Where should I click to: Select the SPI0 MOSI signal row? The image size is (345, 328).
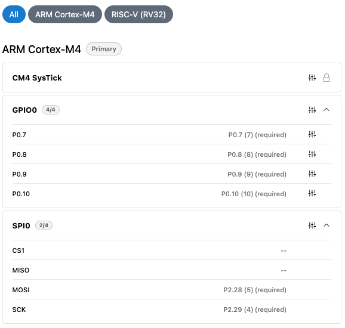[172, 290]
